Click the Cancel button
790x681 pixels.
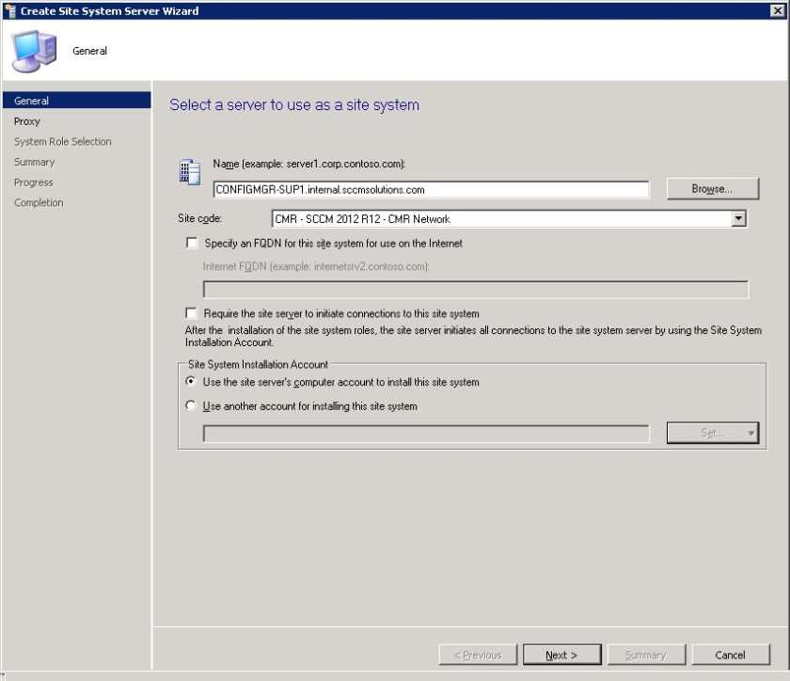(731, 655)
